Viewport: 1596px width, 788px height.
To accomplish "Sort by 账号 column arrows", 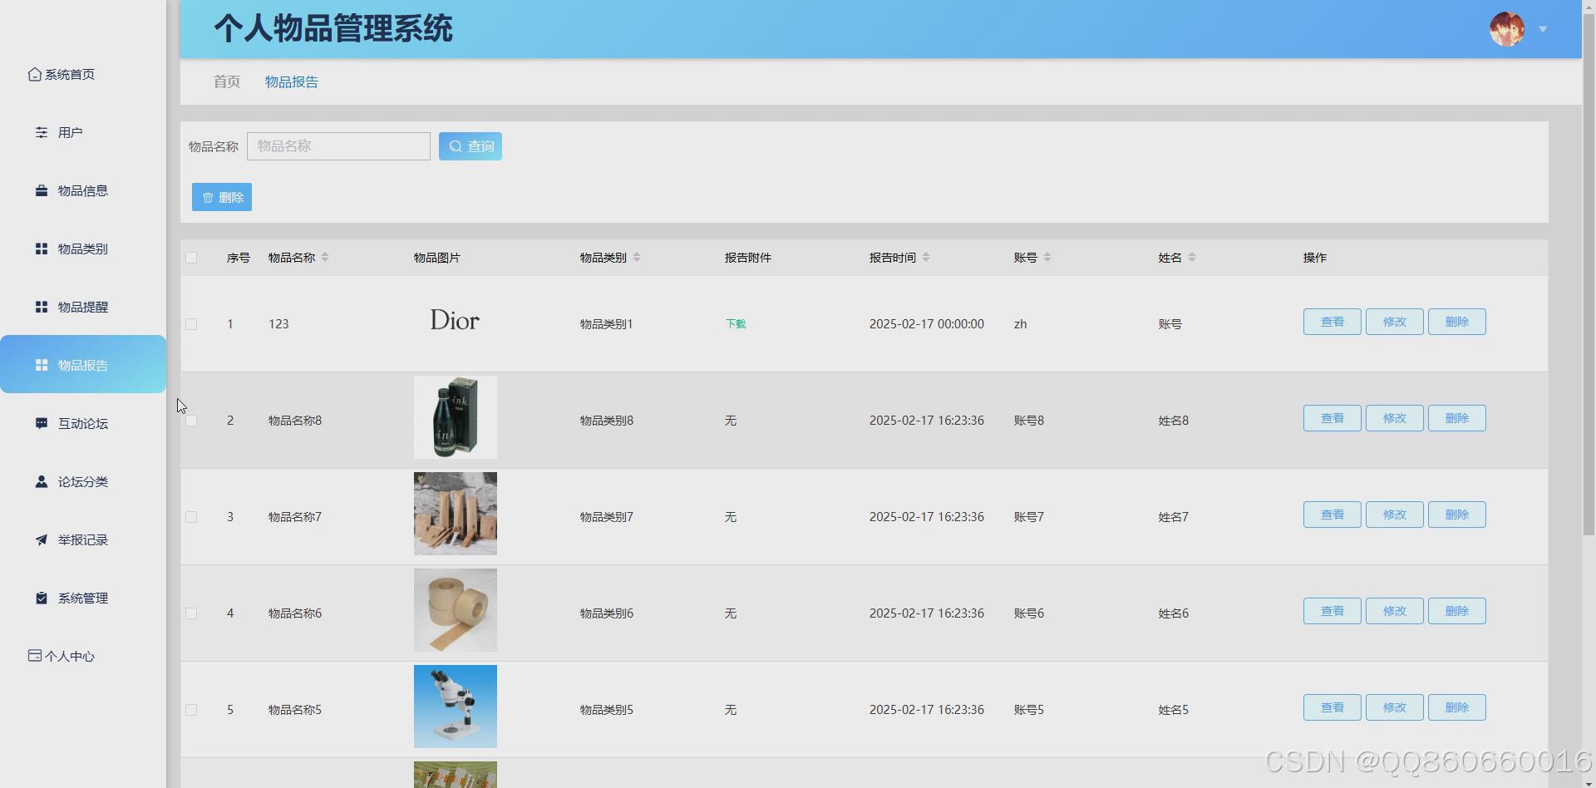I will [1047, 258].
